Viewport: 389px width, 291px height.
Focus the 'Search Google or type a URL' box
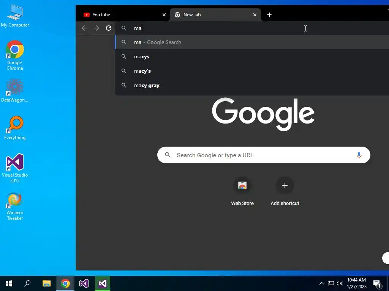[x=264, y=155]
